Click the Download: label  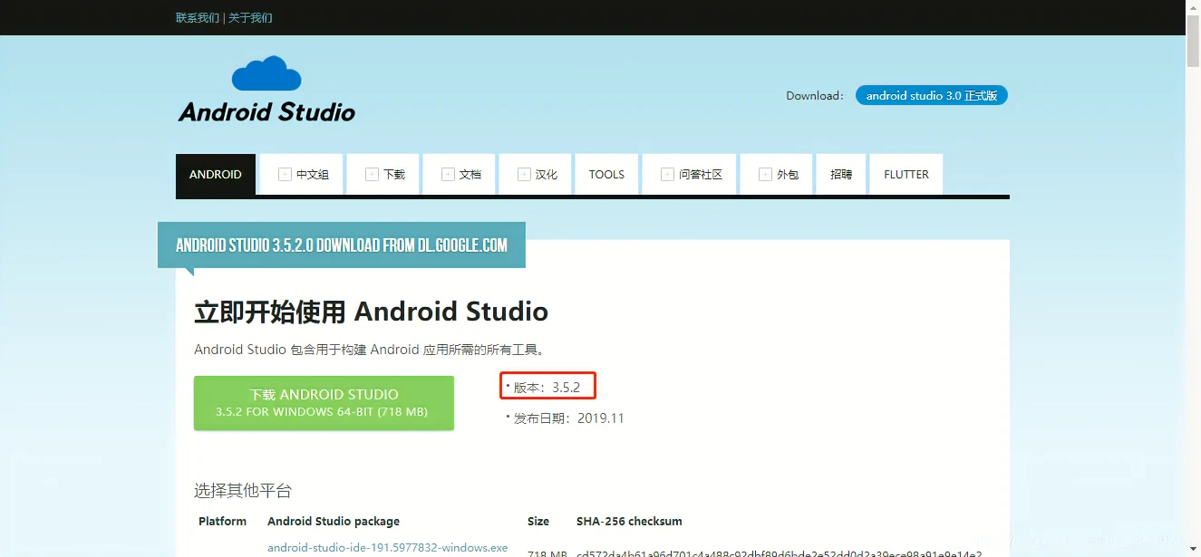(x=815, y=95)
